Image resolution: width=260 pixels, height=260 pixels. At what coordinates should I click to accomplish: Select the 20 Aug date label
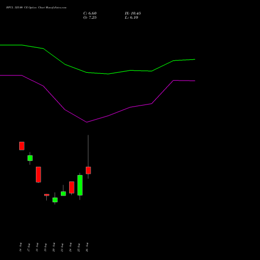[x=54, y=247]
